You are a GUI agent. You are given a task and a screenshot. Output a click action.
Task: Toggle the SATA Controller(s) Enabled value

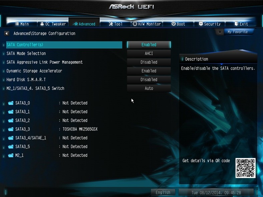click(x=149, y=45)
